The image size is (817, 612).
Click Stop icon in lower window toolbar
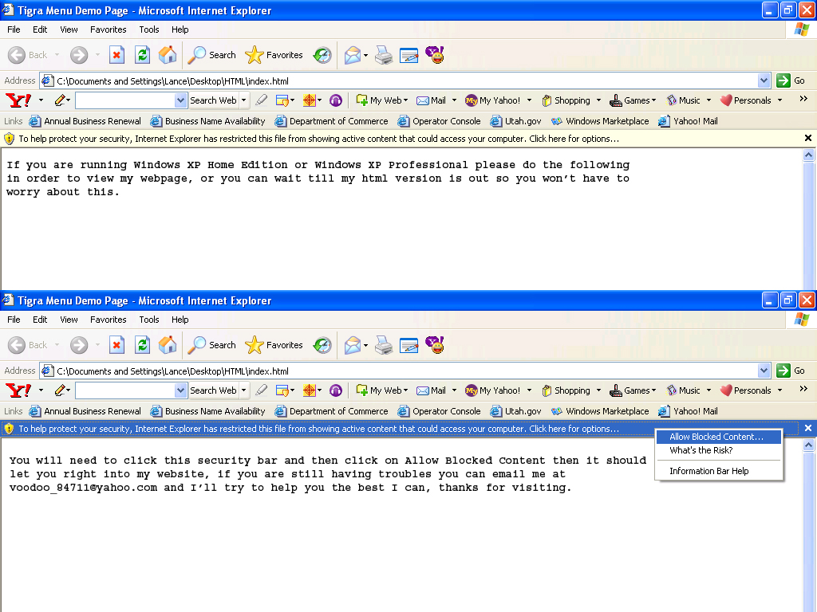[116, 344]
